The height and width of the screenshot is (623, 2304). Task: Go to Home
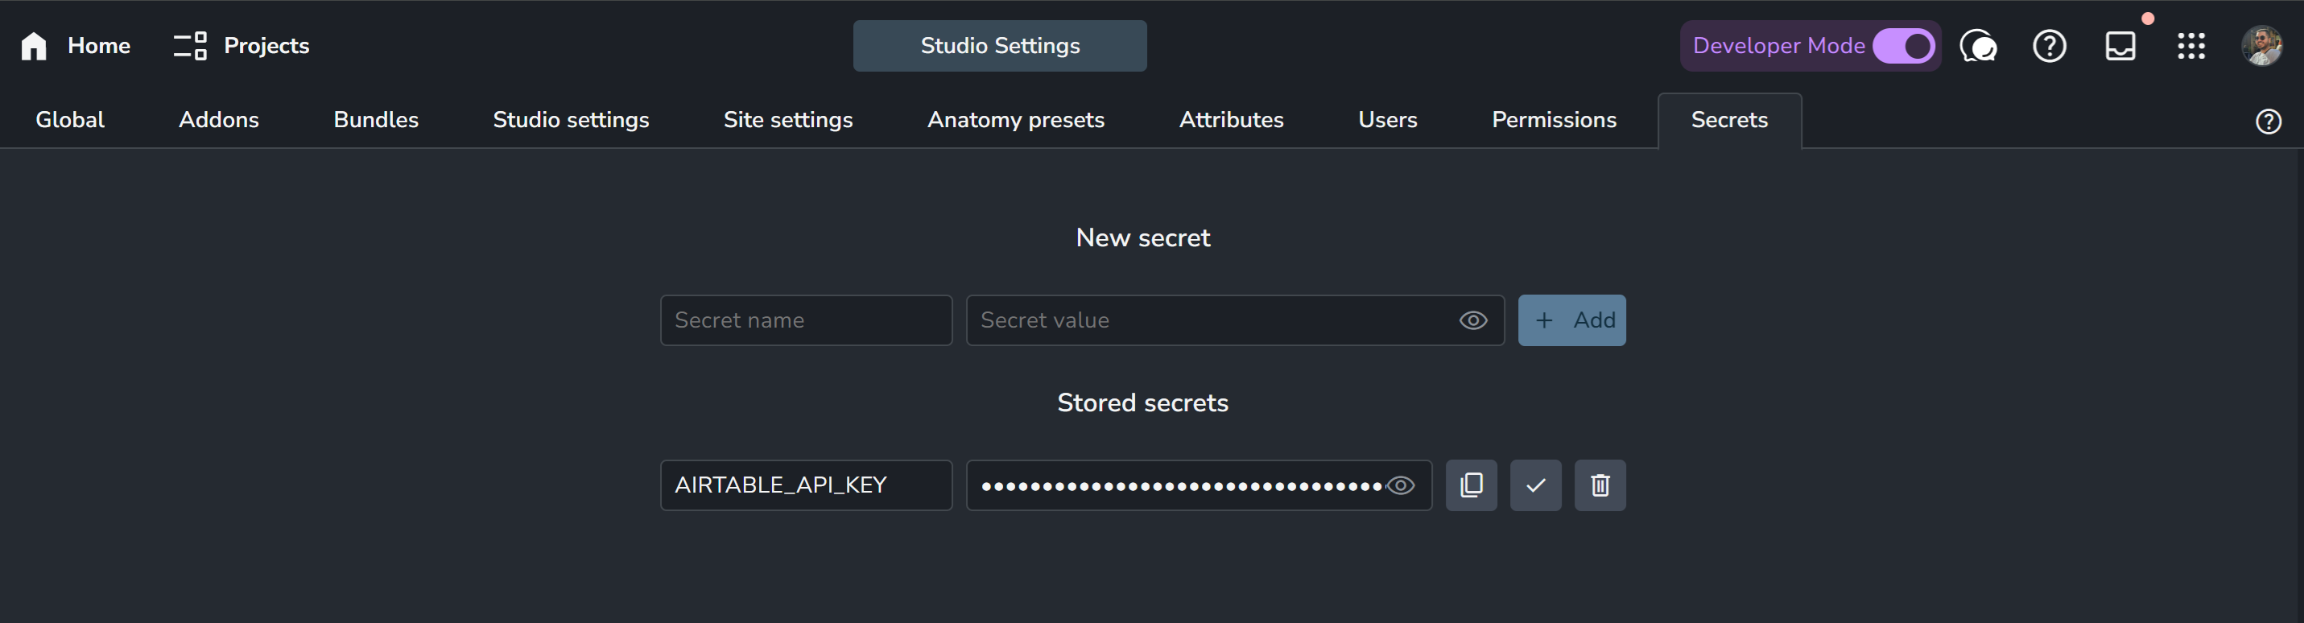coord(75,46)
